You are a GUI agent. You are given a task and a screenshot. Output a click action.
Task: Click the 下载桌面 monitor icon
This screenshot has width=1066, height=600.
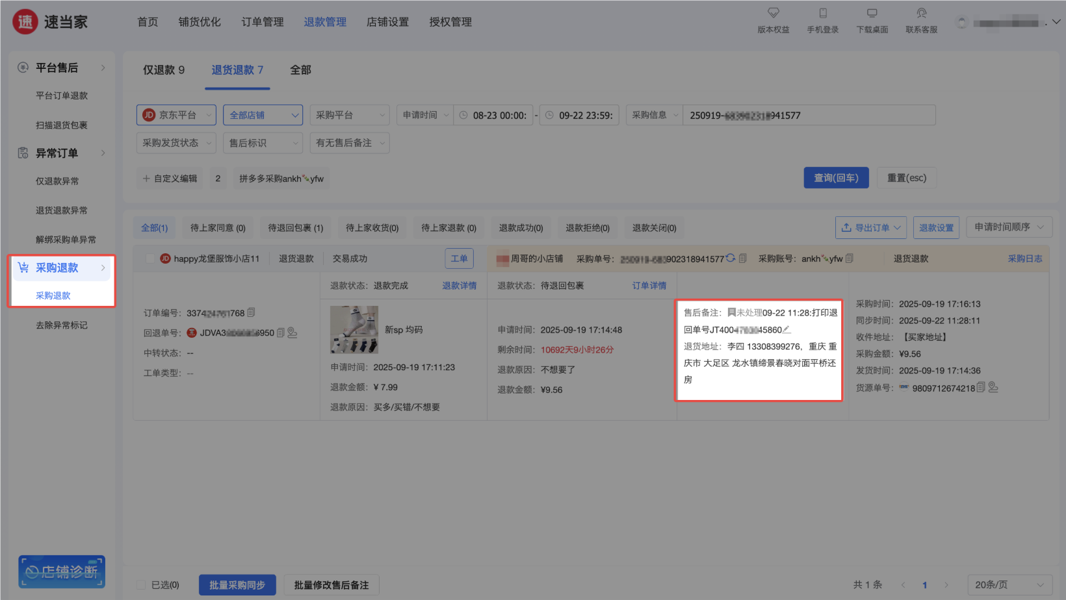(872, 13)
